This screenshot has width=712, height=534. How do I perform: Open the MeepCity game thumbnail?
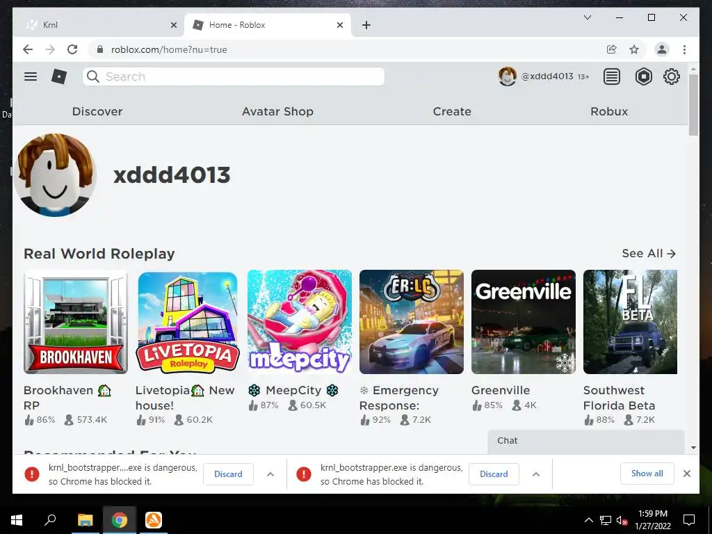pyautogui.click(x=300, y=322)
